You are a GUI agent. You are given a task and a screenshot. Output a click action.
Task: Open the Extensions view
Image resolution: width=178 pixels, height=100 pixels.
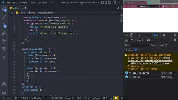[x=4, y=41]
